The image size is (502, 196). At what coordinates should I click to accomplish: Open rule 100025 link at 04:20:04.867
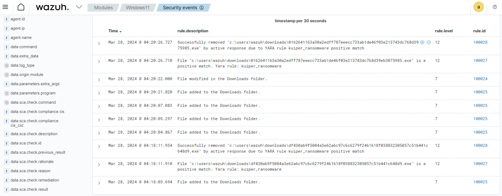pyautogui.click(x=480, y=132)
